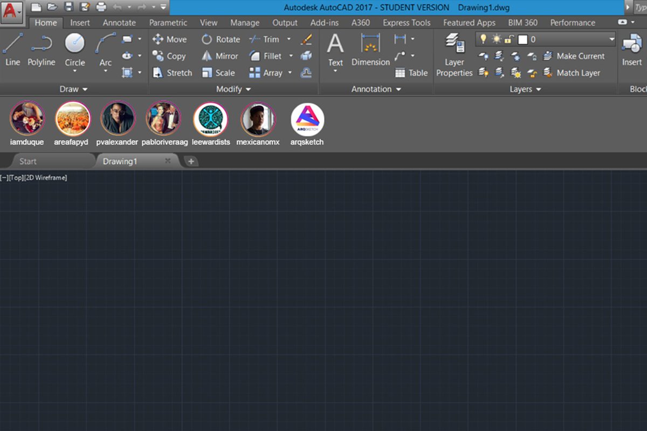Click the Copy command
Image resolution: width=647 pixels, height=431 pixels.
169,56
